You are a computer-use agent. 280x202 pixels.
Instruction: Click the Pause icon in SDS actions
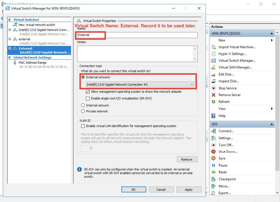pos(214,165)
